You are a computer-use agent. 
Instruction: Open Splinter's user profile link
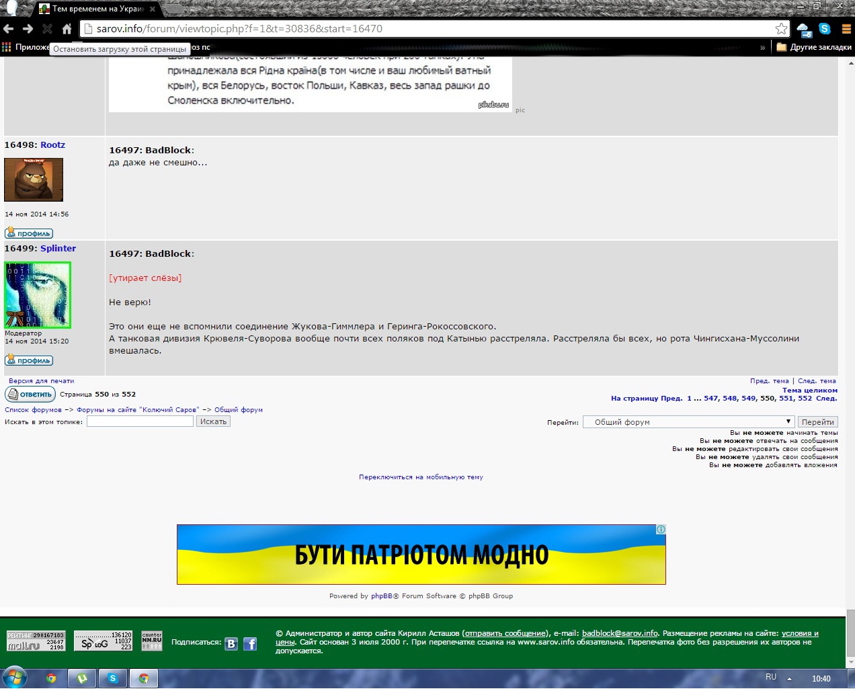pos(58,249)
